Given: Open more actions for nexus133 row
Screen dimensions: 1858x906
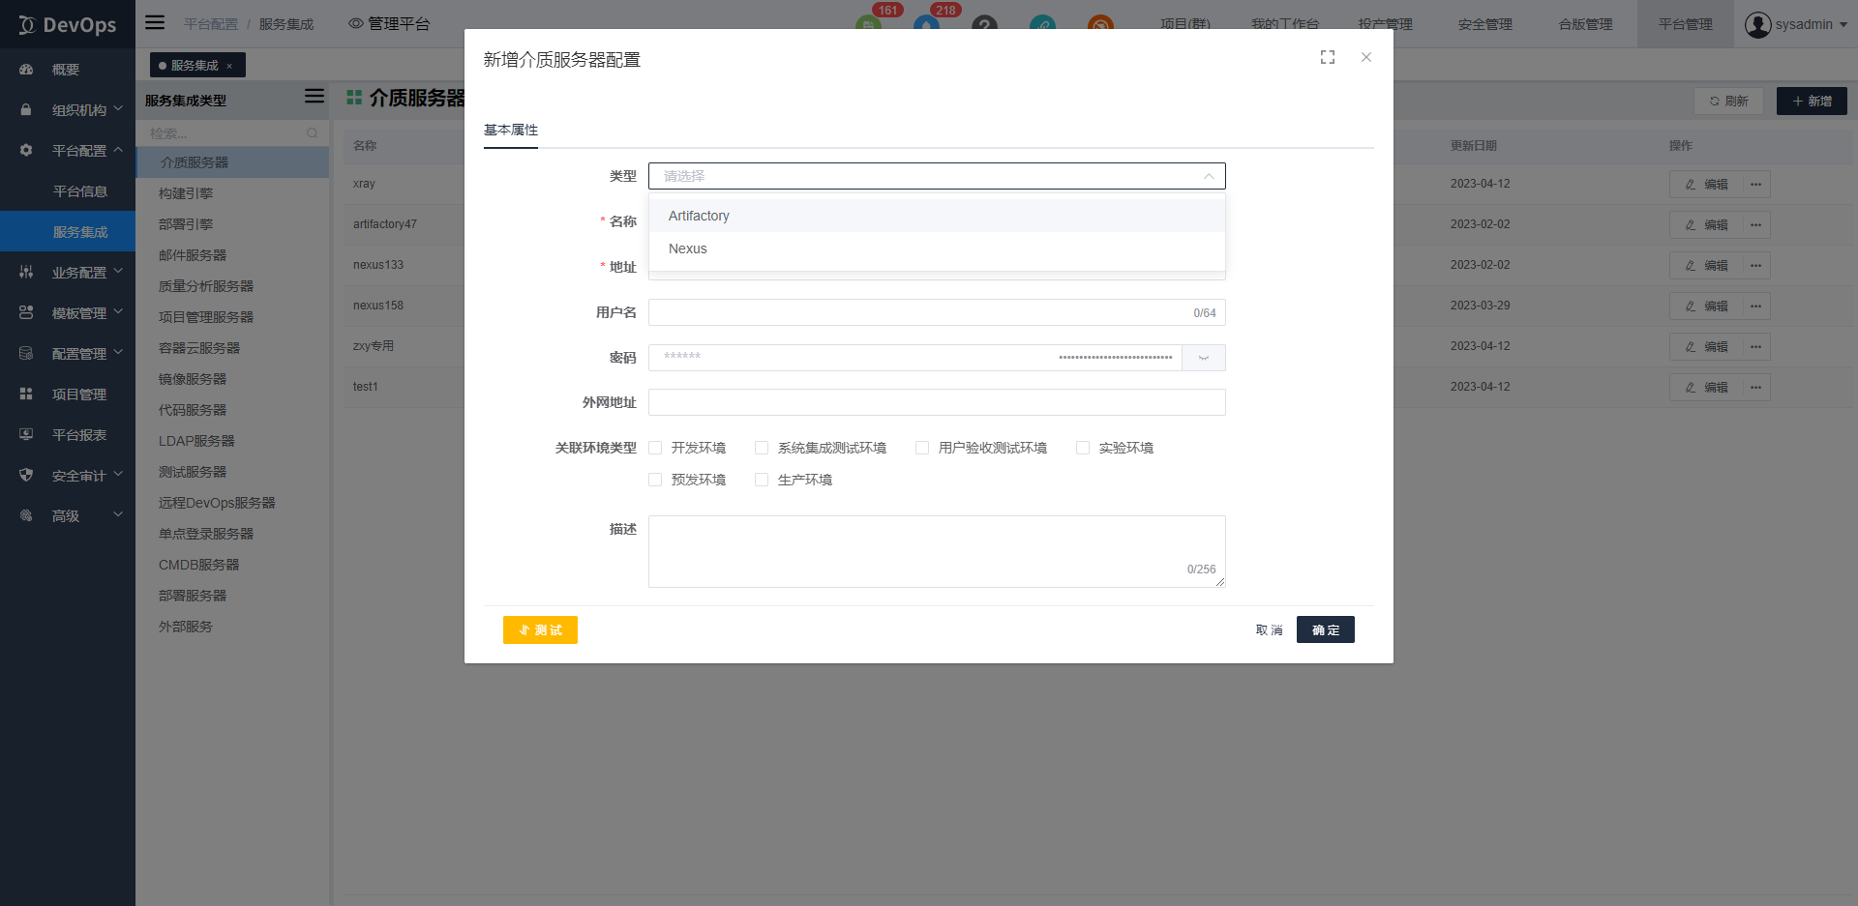Looking at the screenshot, I should tap(1756, 265).
